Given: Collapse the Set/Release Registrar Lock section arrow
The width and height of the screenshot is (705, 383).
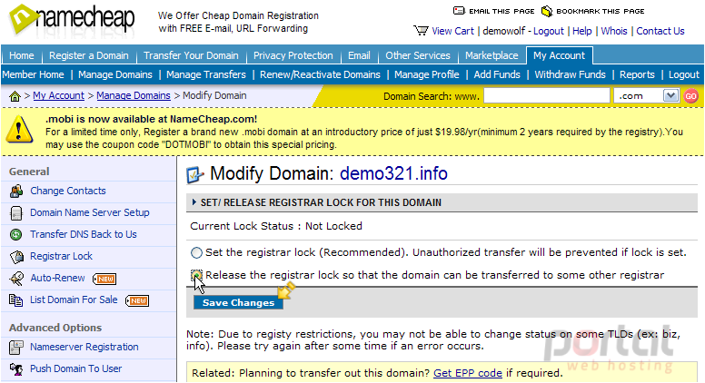Looking at the screenshot, I should 194,202.
